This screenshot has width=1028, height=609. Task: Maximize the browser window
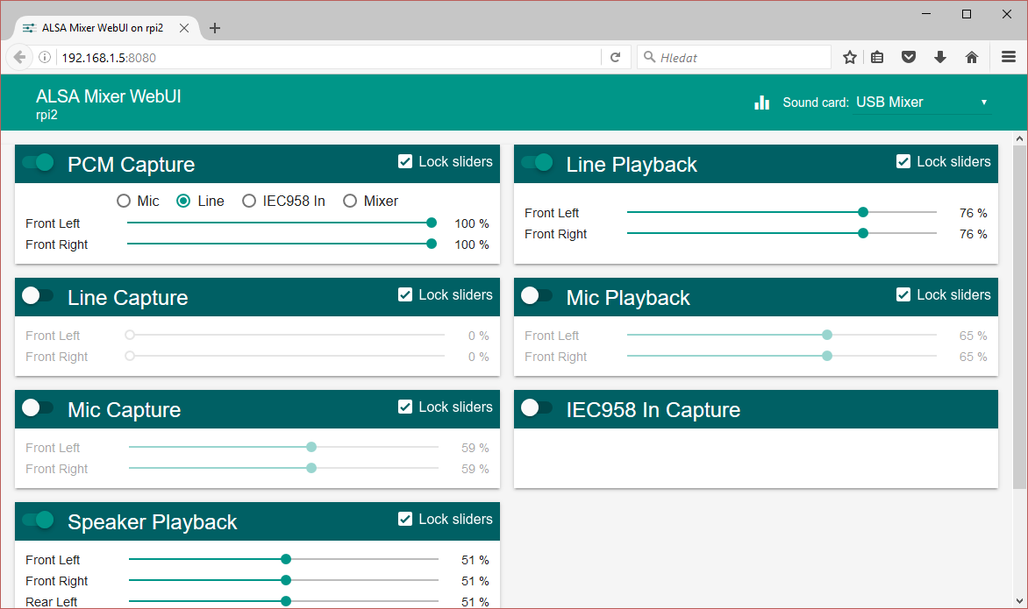pyautogui.click(x=967, y=14)
